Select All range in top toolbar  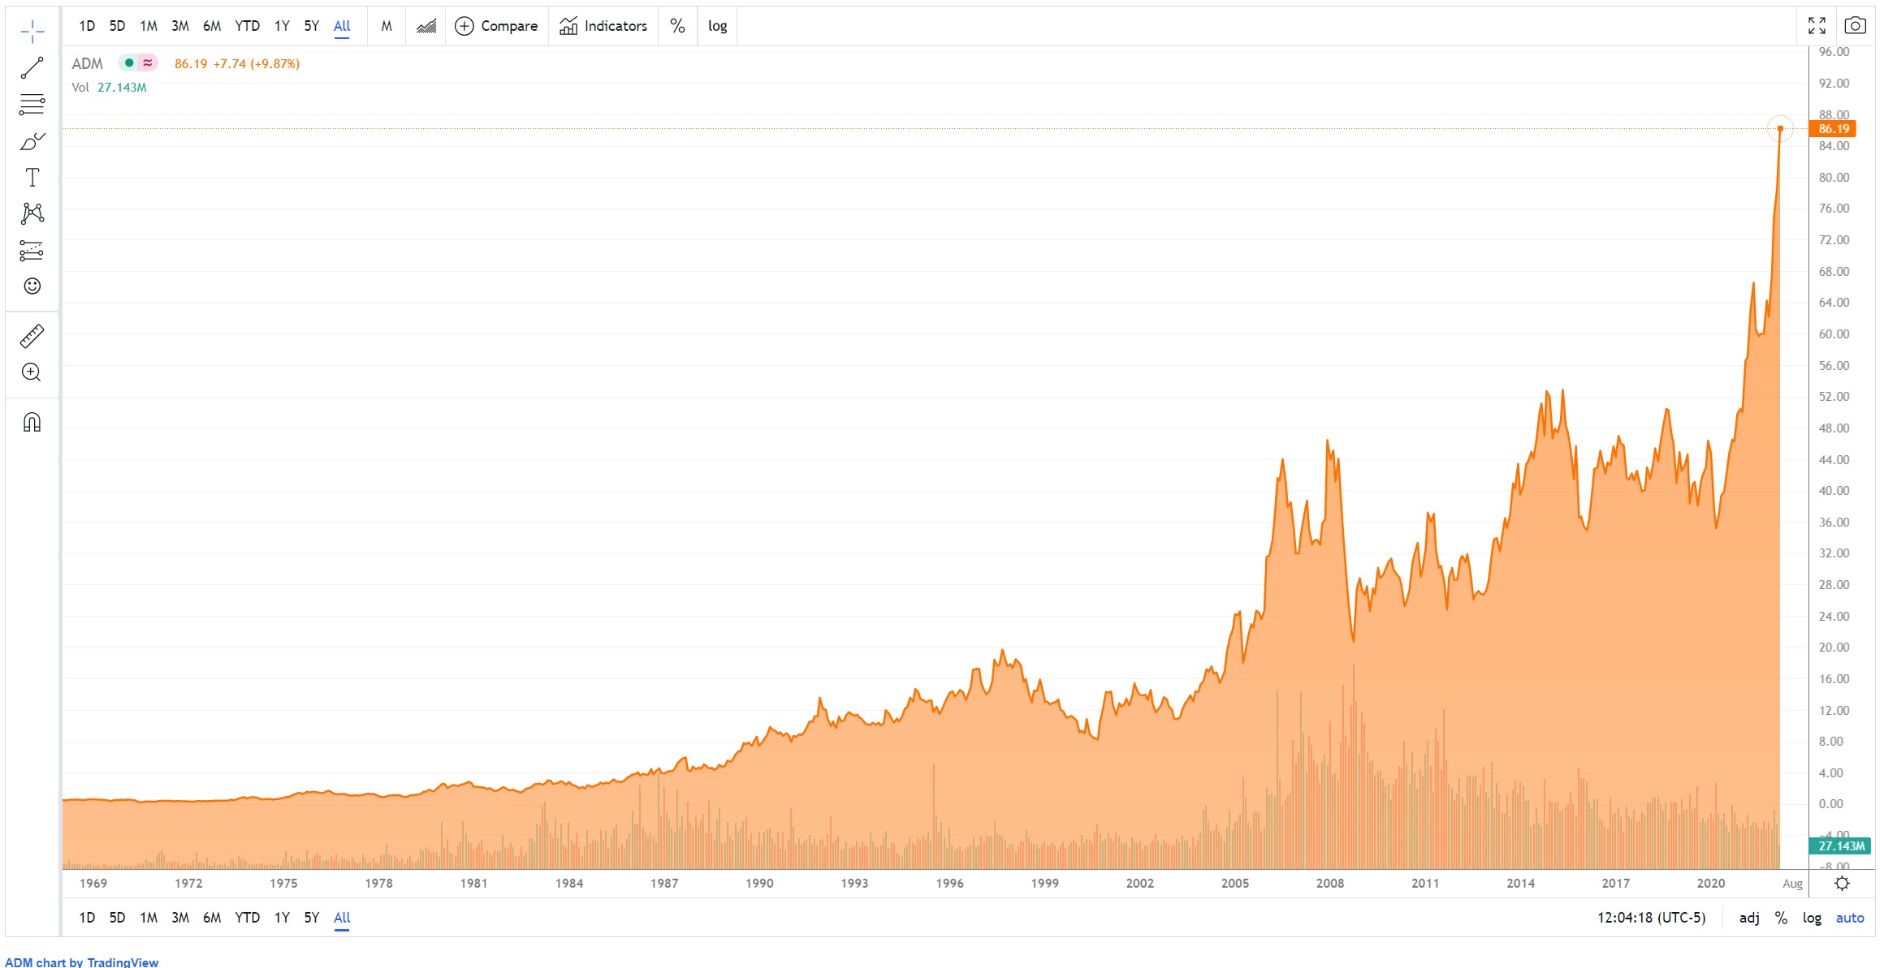[x=342, y=26]
